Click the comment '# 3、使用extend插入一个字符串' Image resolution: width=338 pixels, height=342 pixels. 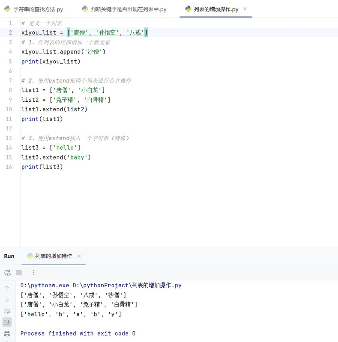click(76, 138)
